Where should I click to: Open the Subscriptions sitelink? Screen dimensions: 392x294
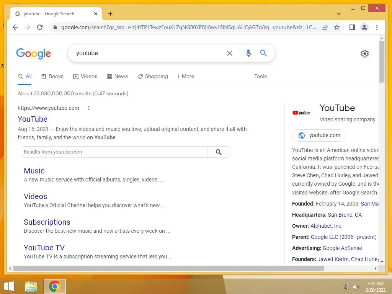pyautogui.click(x=47, y=222)
